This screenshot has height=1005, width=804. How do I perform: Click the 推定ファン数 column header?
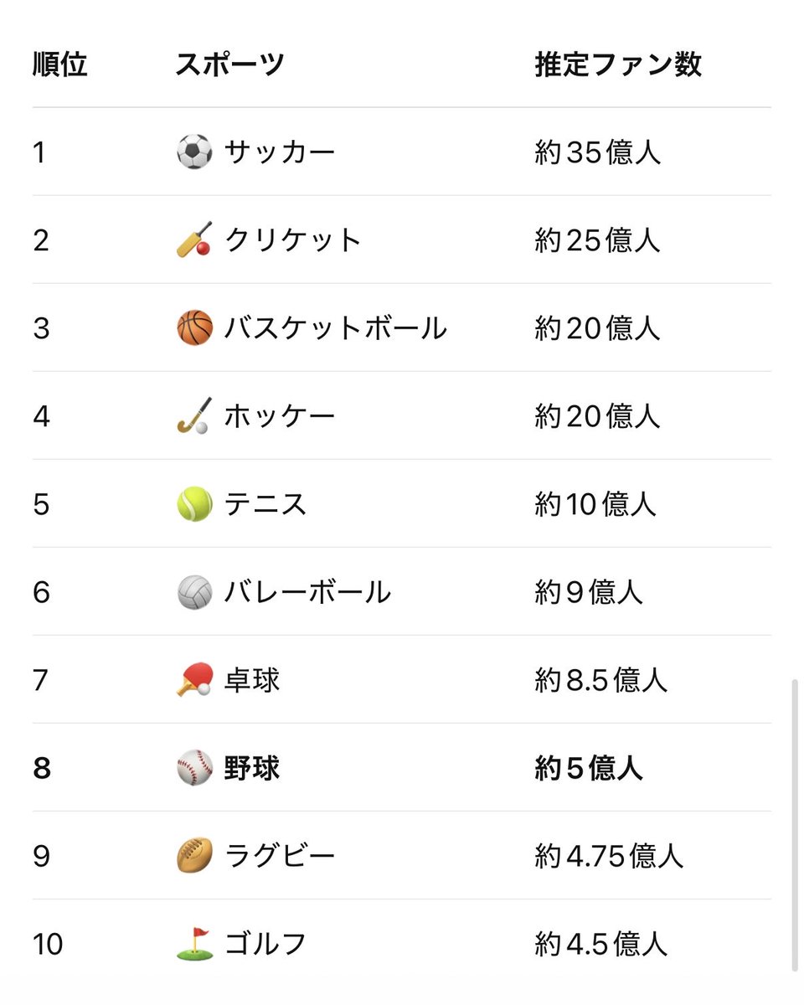(618, 64)
